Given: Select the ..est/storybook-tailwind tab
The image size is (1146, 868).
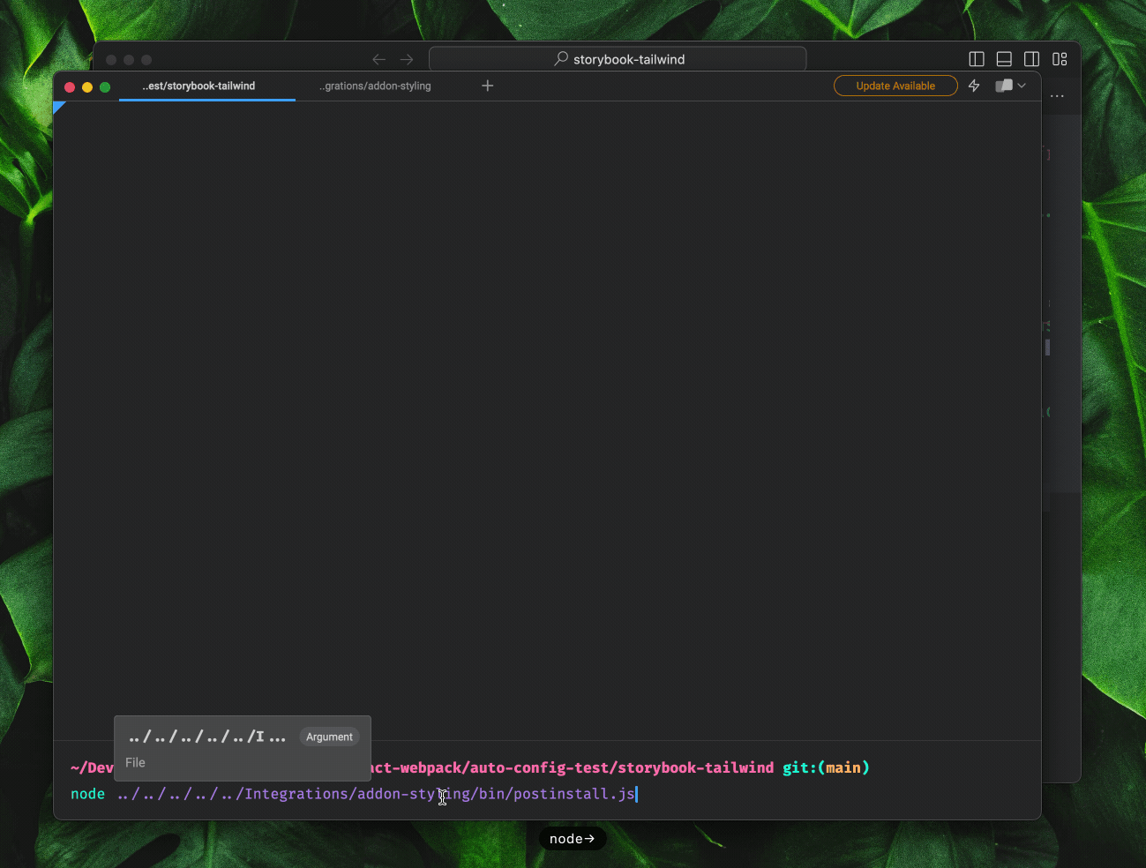Looking at the screenshot, I should click(198, 86).
